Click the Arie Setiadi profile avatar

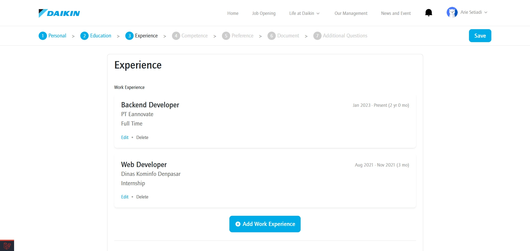[x=452, y=12]
